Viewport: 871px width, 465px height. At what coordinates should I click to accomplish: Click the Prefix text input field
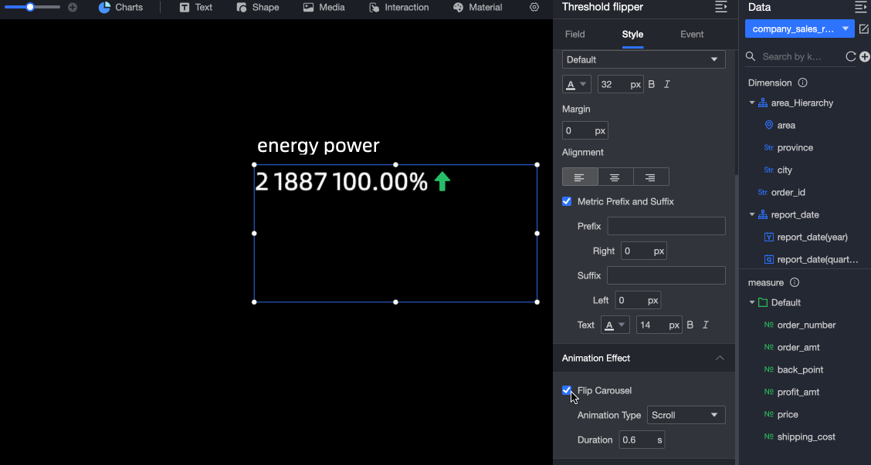[666, 226]
